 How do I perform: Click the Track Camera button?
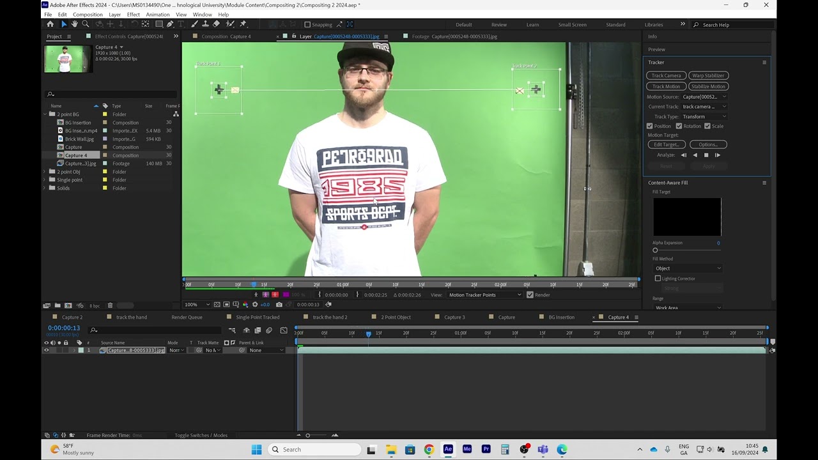667,75
